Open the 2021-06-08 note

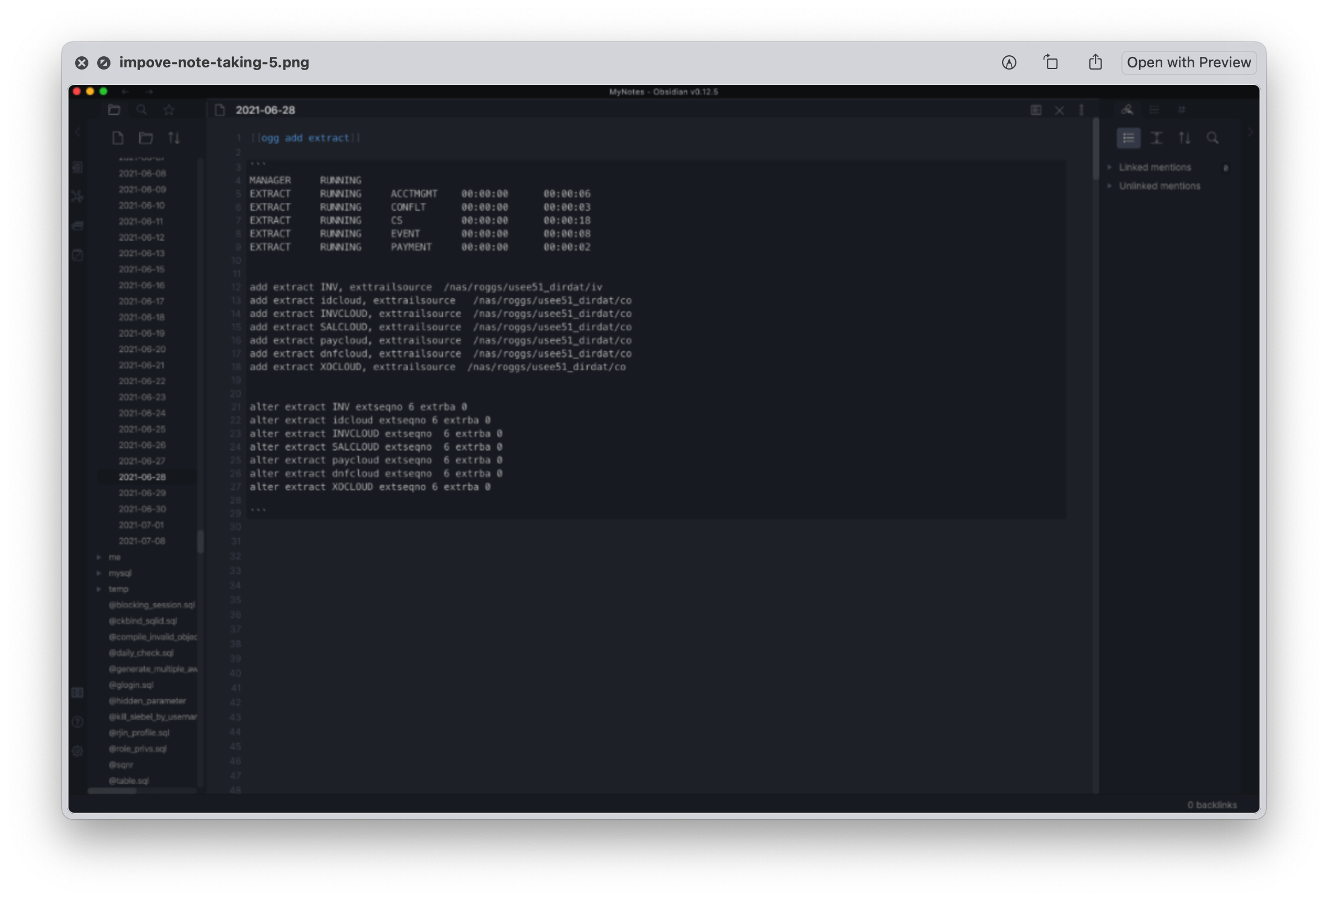(x=143, y=173)
